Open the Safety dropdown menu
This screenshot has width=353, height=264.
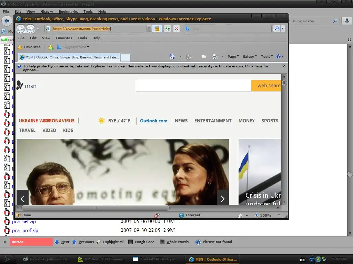pyautogui.click(x=250, y=57)
